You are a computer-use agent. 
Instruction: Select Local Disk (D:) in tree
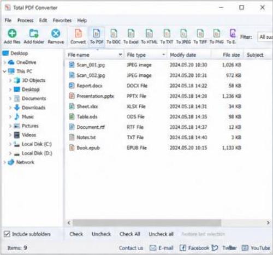(37, 153)
